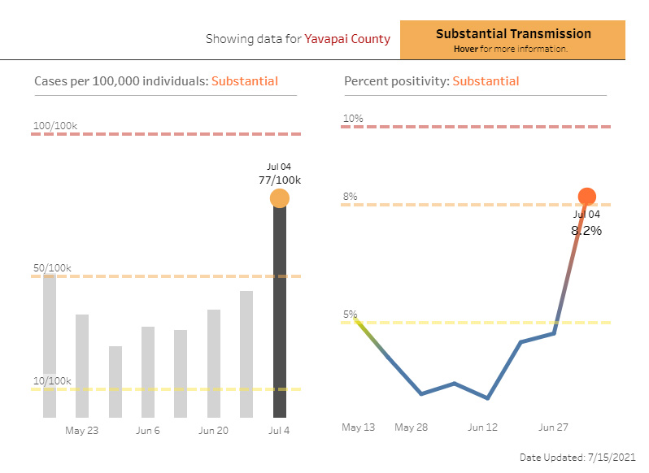Click the 10% threshold label on positivity chart
Screen dimensions: 649x473
coord(354,119)
